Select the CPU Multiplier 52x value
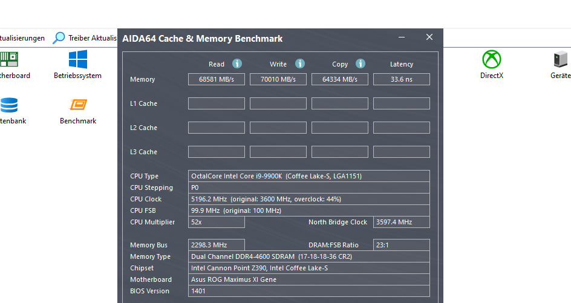Image resolution: width=571 pixels, height=303 pixels. coord(217,222)
